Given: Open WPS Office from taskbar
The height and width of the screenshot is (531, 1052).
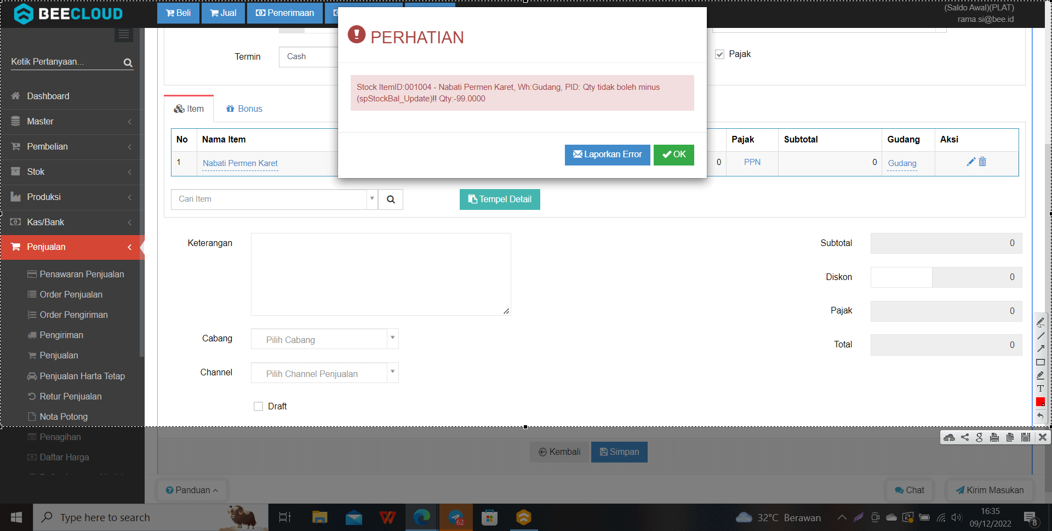Looking at the screenshot, I should [388, 517].
